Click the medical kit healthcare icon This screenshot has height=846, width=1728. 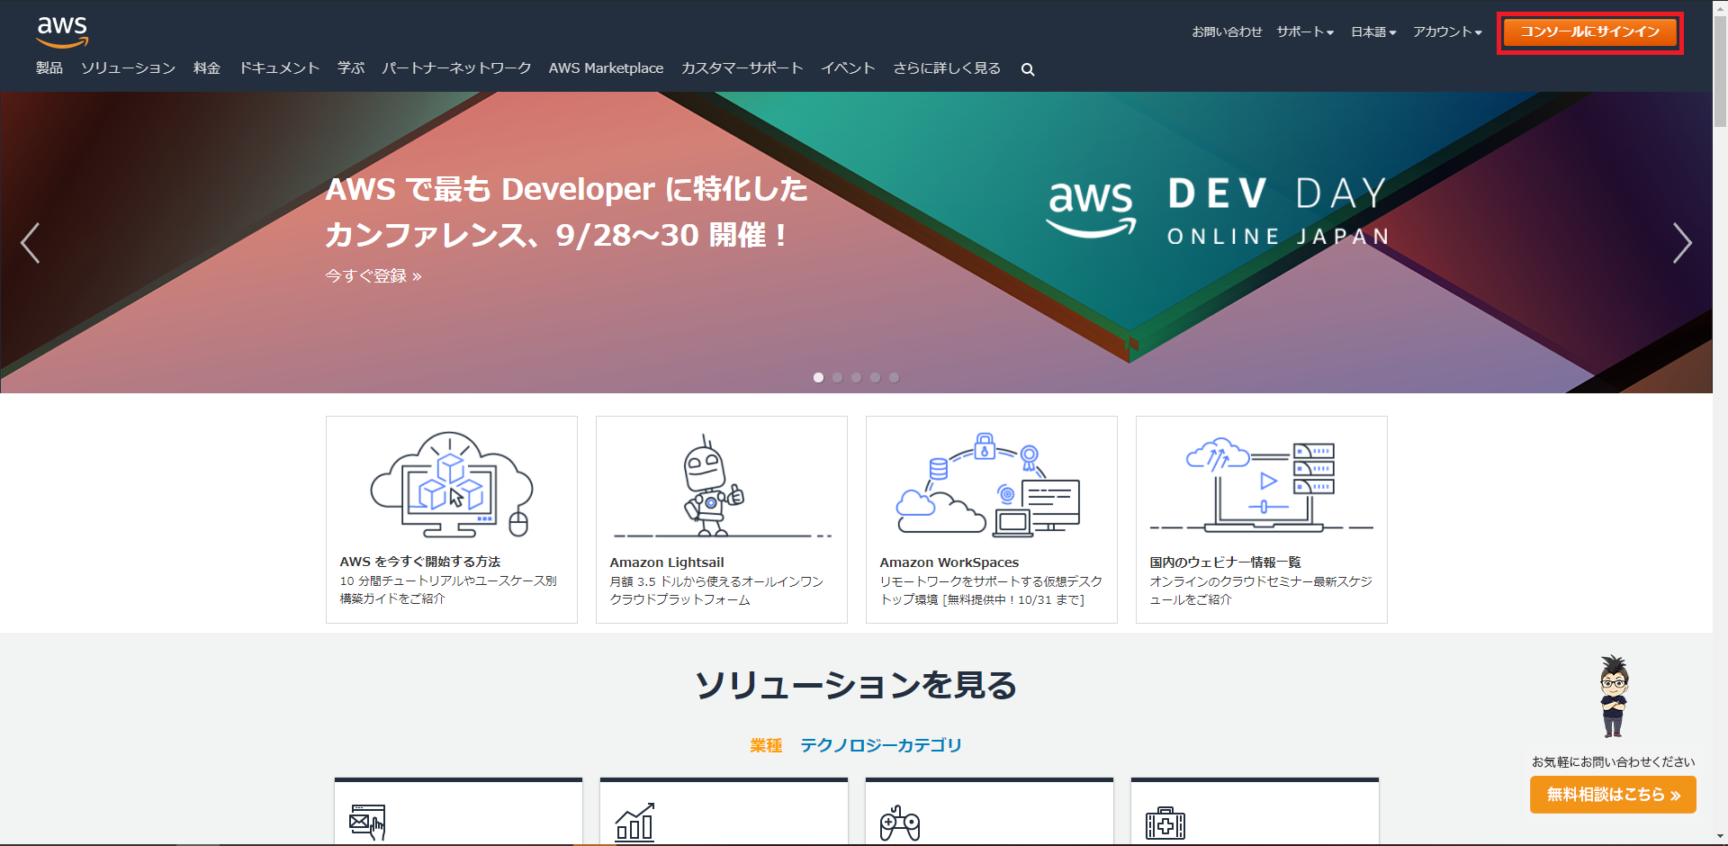(1165, 823)
